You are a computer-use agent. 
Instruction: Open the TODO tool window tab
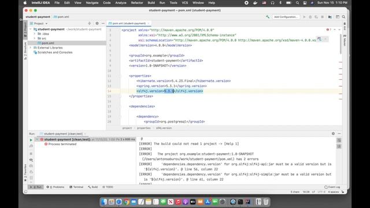(108, 187)
